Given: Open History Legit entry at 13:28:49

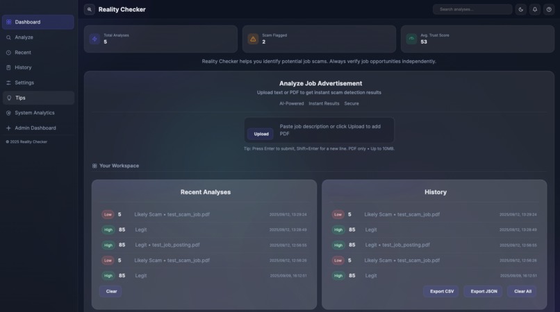Looking at the screenshot, I should coord(434,229).
